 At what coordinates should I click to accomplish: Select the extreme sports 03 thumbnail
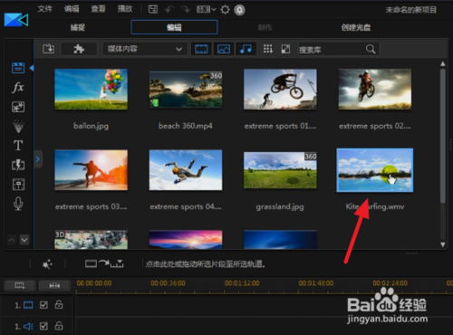91,170
